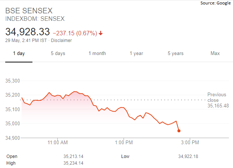Viewport: 233px width, 168px height.
Task: Click the Low value 34,922.18
Action: coord(188,156)
